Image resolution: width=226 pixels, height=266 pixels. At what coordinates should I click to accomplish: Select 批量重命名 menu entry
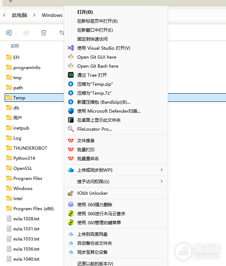point(88,158)
